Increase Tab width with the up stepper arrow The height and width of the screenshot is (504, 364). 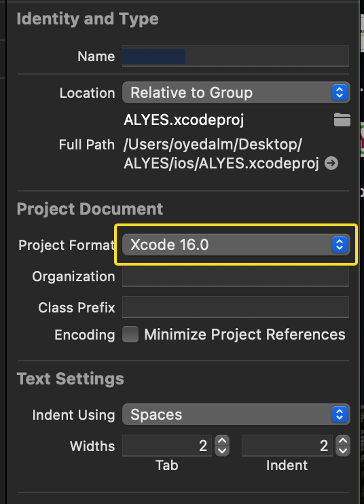coord(222,440)
